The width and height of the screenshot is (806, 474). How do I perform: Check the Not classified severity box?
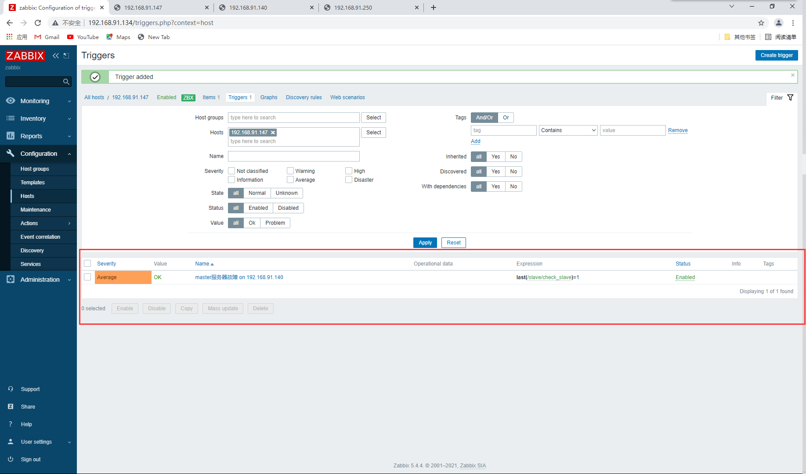(x=231, y=171)
